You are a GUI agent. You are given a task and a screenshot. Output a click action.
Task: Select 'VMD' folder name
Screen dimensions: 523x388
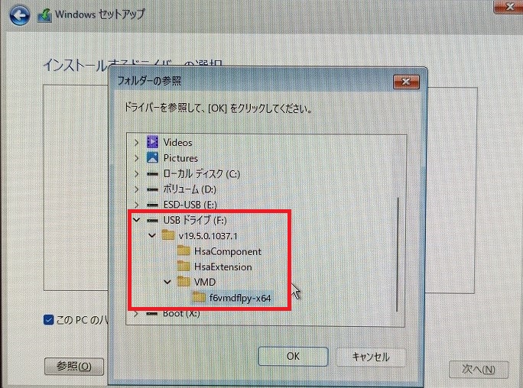click(x=204, y=282)
